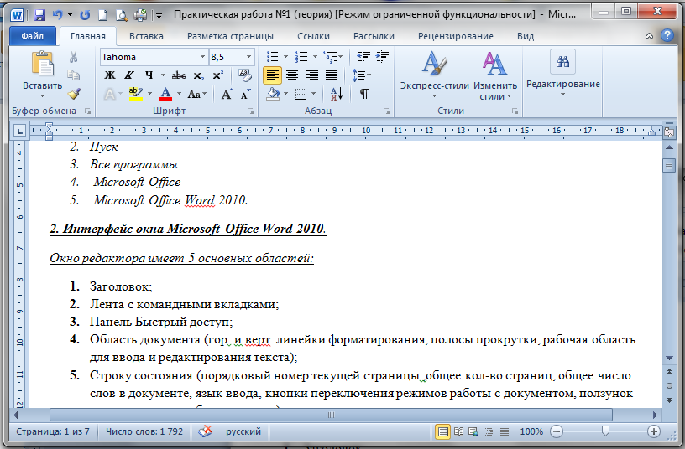The height and width of the screenshot is (449, 685).
Task: Shrink font size with small A button
Action: 245,94
